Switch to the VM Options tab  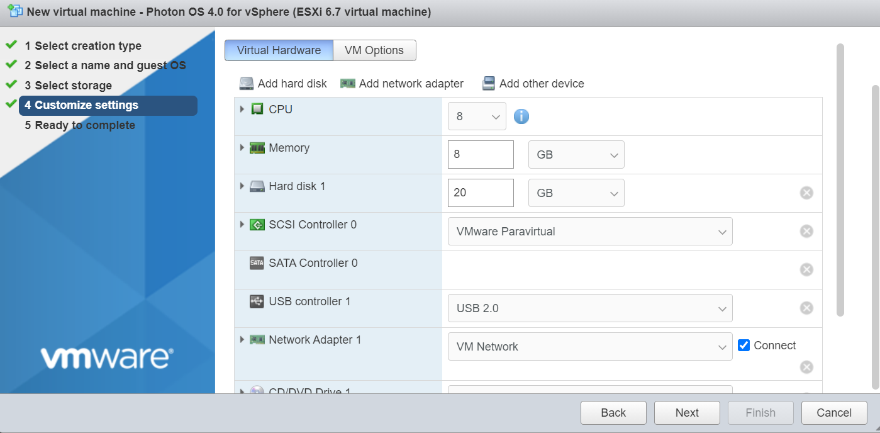(374, 50)
